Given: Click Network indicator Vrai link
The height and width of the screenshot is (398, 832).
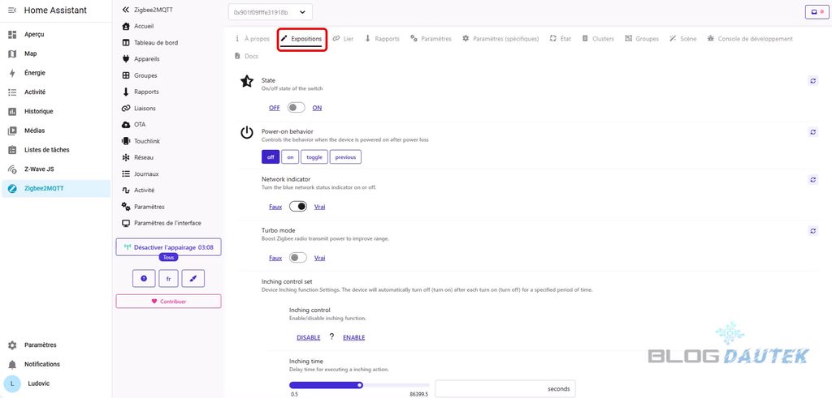Looking at the screenshot, I should 319,207.
